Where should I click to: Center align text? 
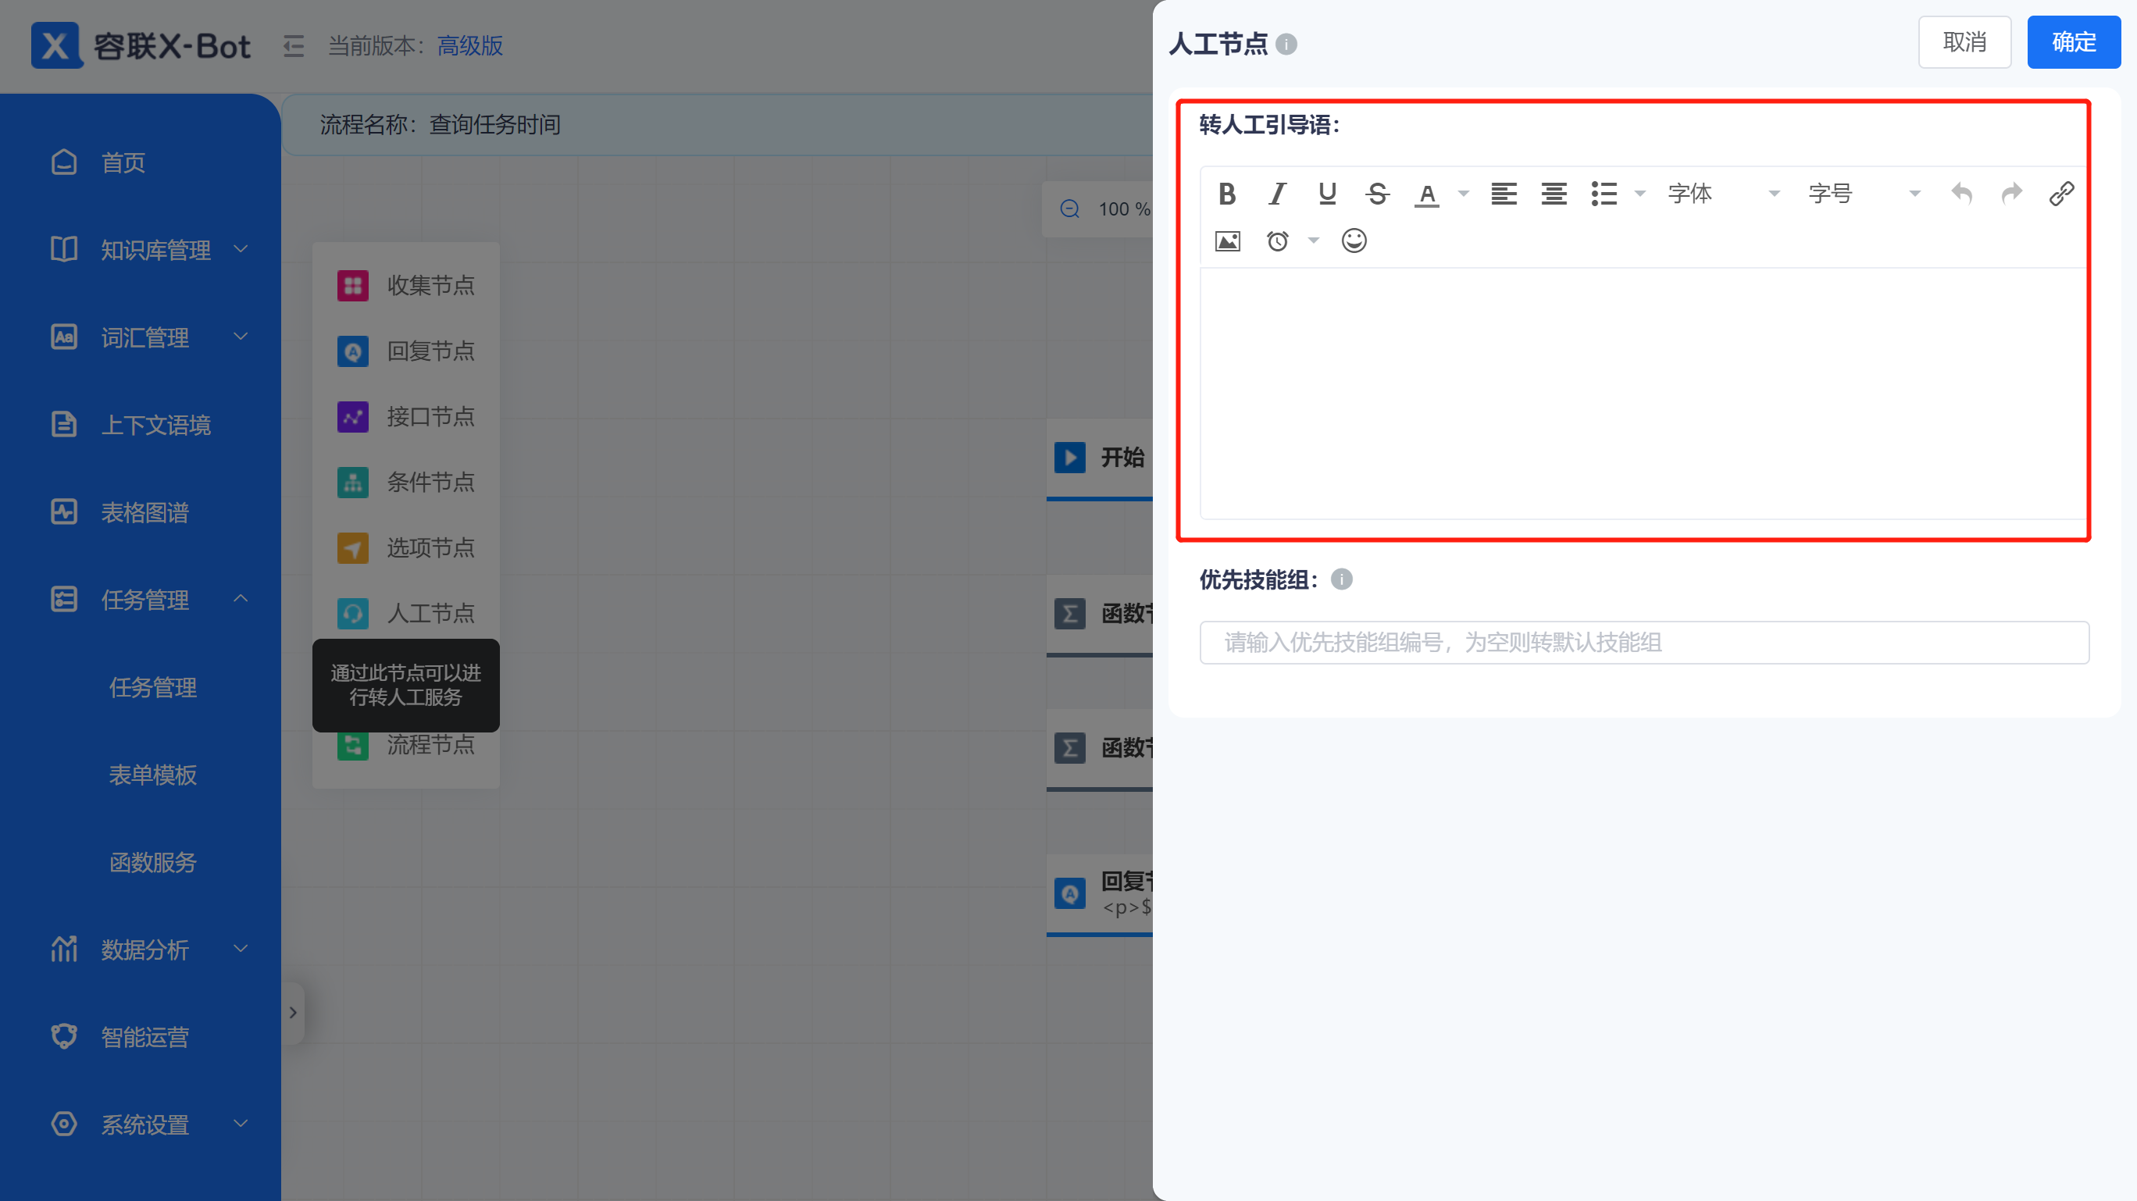point(1553,194)
